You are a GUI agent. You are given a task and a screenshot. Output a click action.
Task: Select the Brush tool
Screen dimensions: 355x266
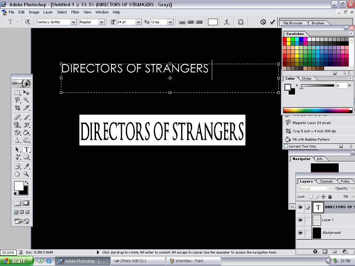(x=26, y=117)
